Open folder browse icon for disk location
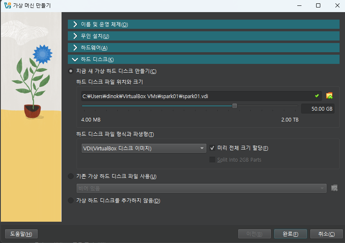 330,96
